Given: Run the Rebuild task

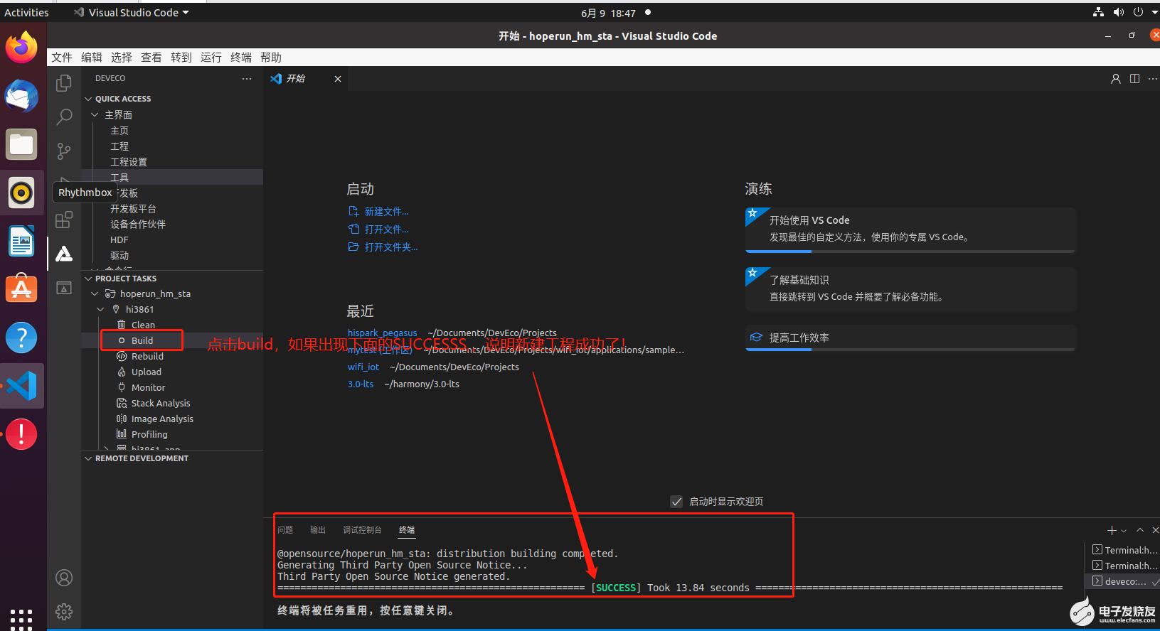Looking at the screenshot, I should [147, 356].
